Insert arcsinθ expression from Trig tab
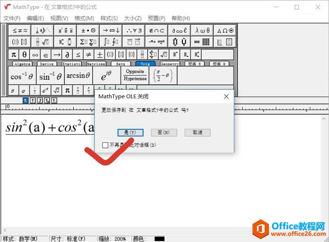Viewport: 329px width, 242px height. point(78,76)
